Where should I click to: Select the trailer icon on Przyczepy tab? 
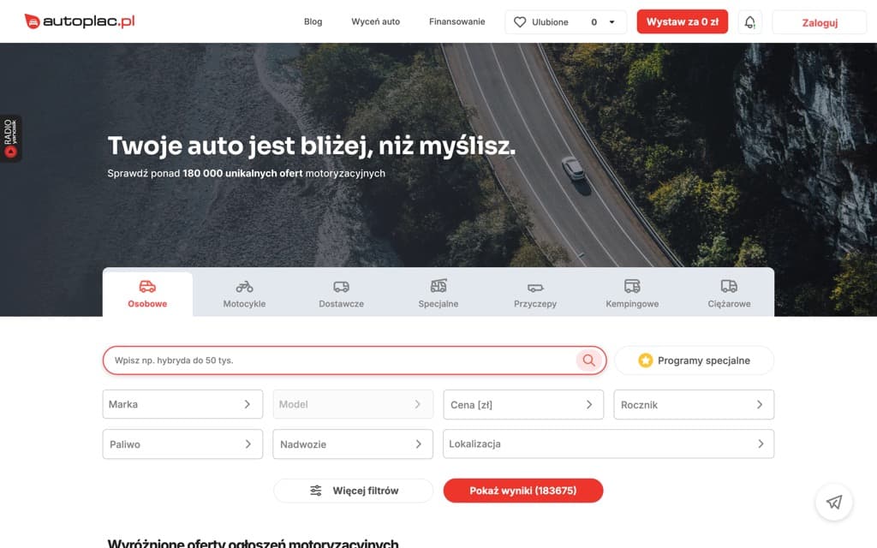pos(534,286)
